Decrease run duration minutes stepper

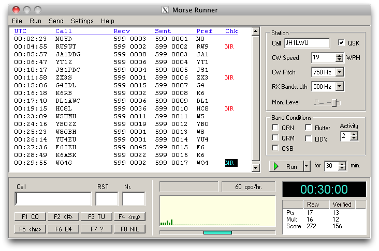[342, 168]
